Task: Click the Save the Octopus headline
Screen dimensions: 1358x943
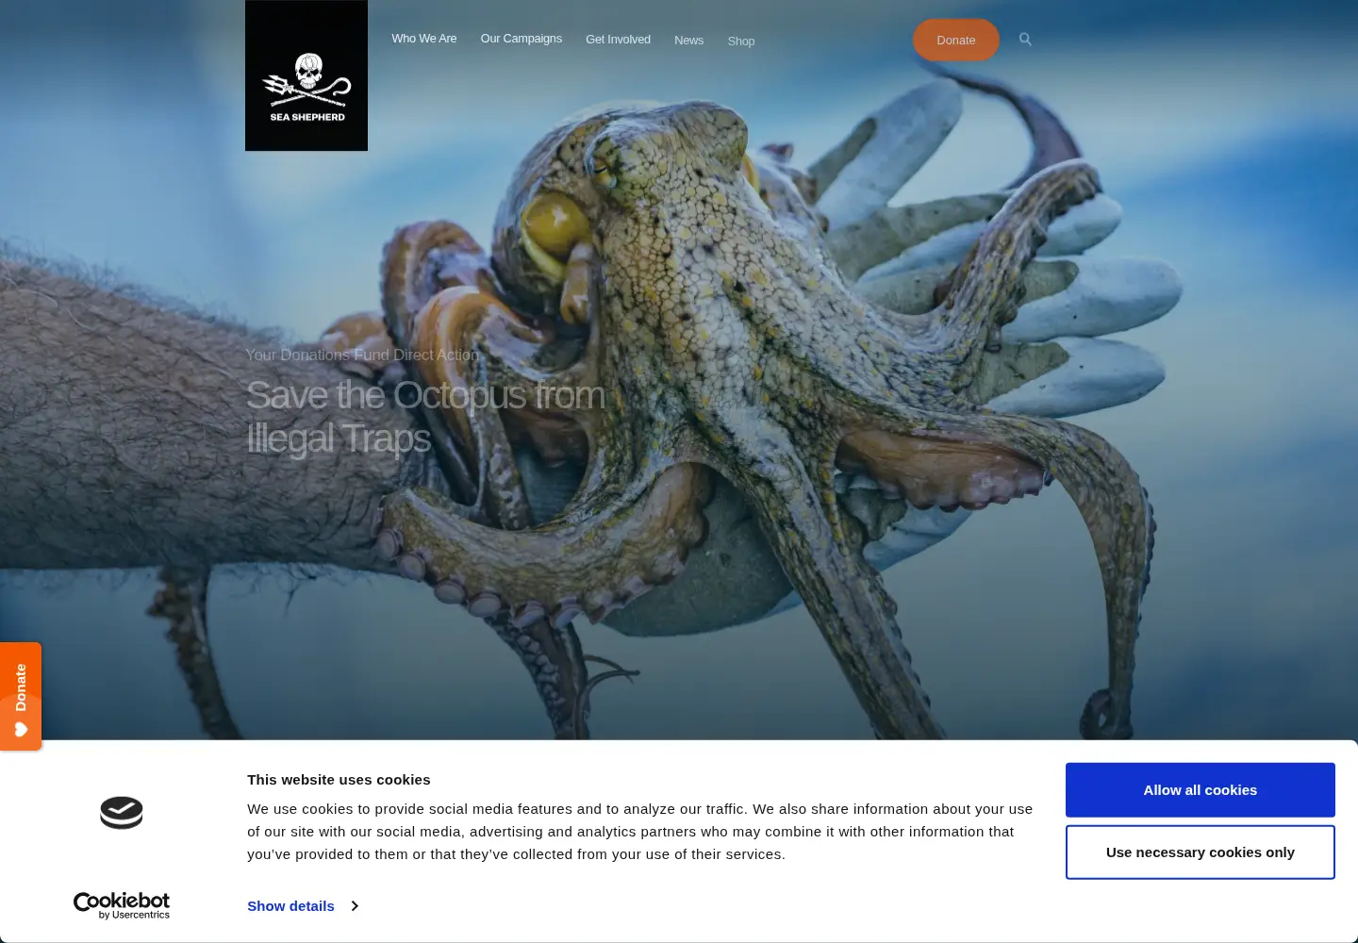Action: 425,417
